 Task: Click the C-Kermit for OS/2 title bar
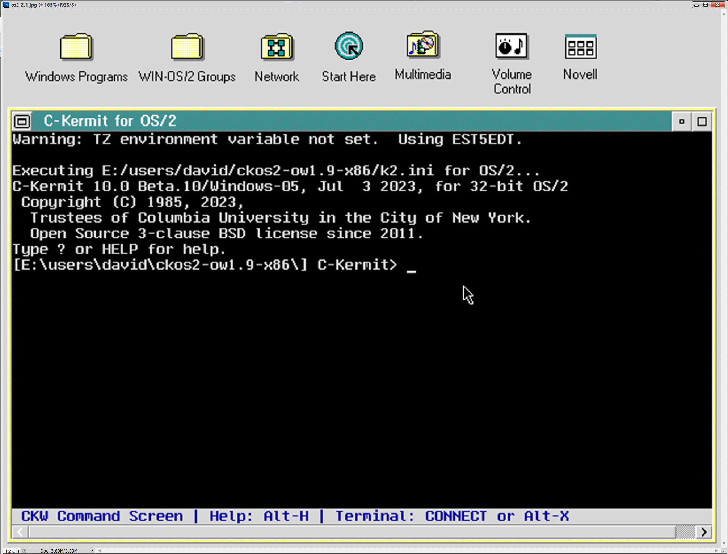tap(351, 121)
